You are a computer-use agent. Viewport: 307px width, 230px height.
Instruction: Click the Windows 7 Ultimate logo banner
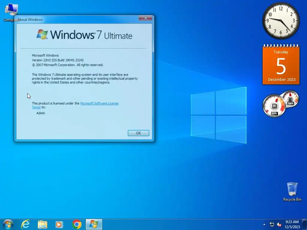tap(84, 35)
